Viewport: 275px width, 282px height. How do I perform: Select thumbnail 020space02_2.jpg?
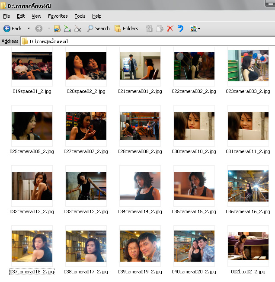point(86,66)
